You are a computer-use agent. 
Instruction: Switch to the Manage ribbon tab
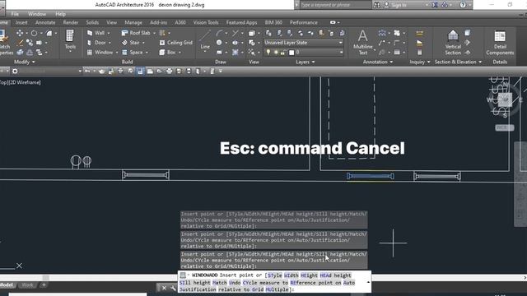[x=133, y=22]
